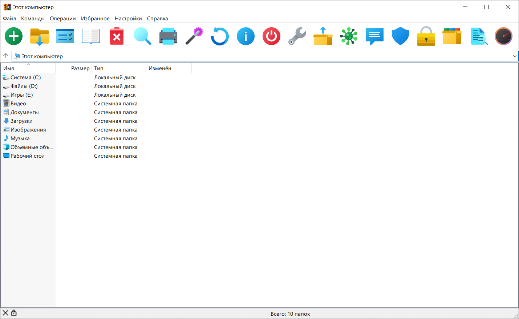The height and width of the screenshot is (319, 519).
Task: Open the Настройки menu
Action: point(128,18)
